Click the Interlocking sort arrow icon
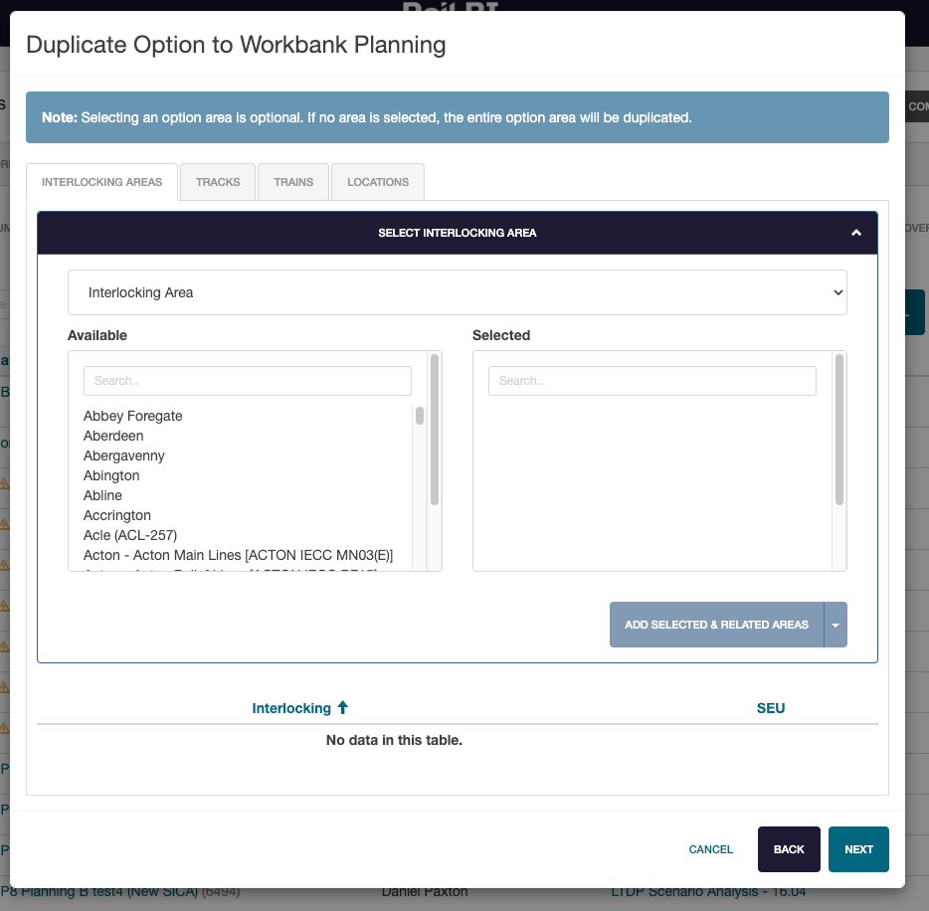 click(343, 708)
